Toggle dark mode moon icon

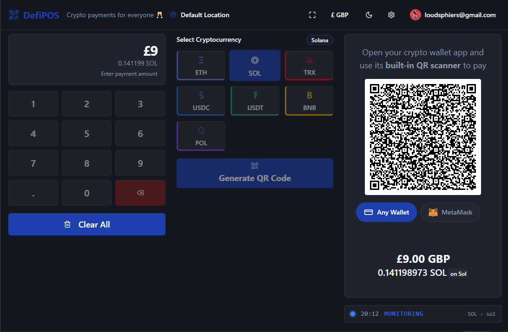click(369, 15)
